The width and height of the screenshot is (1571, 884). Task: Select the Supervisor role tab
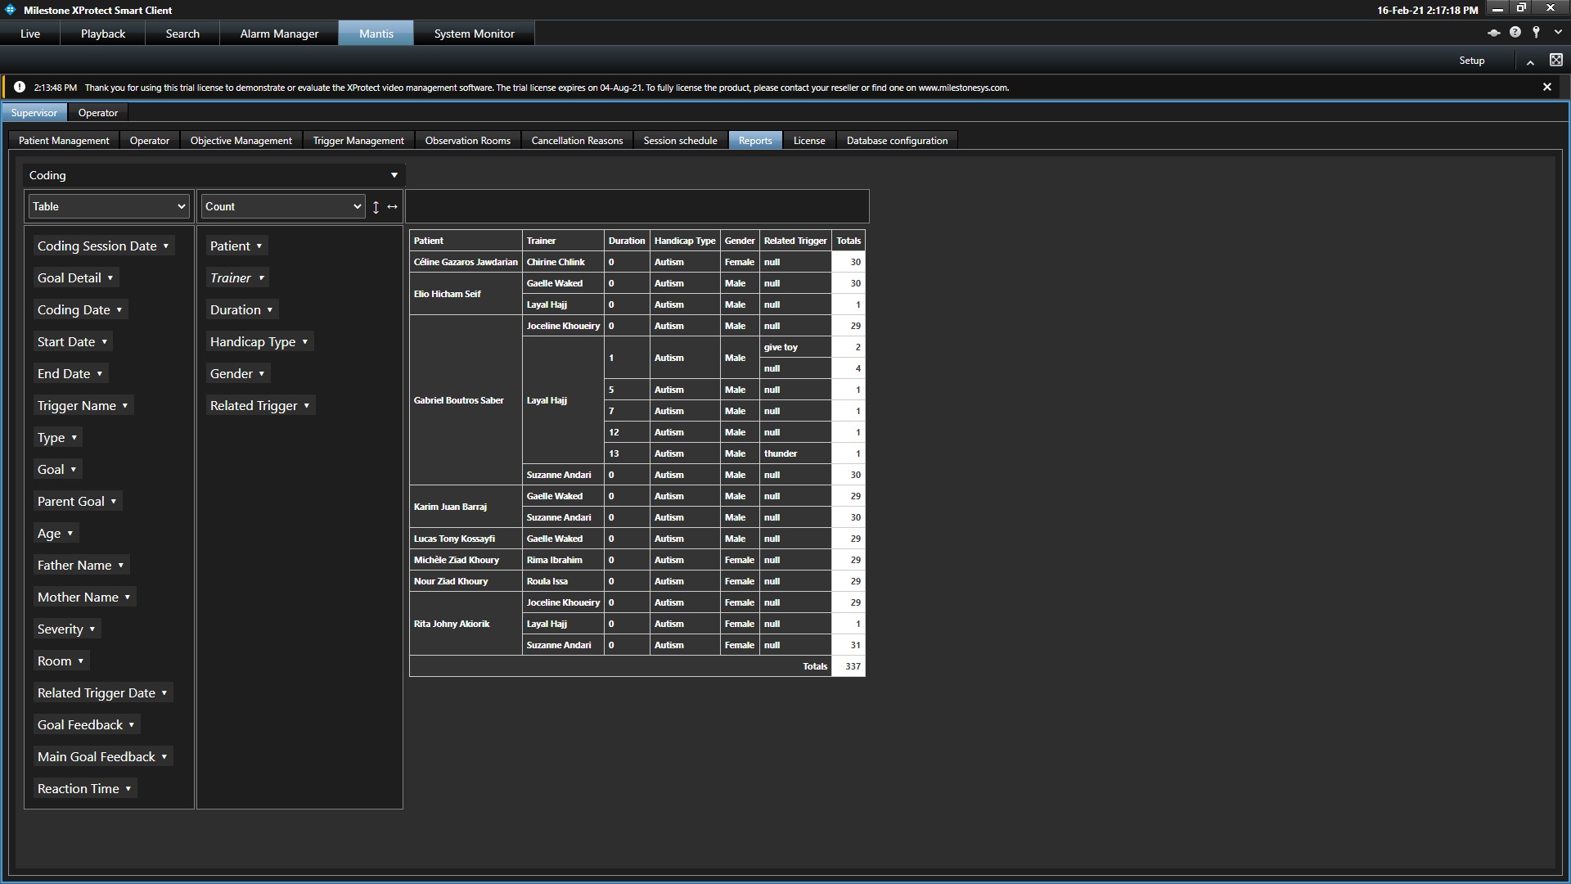(34, 113)
